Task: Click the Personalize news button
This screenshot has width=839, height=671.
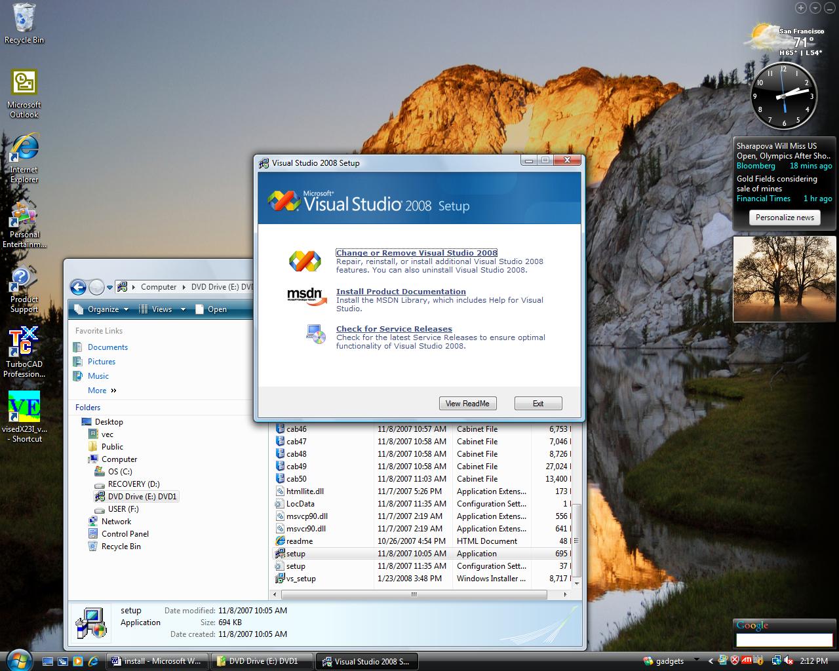Action: tap(785, 218)
